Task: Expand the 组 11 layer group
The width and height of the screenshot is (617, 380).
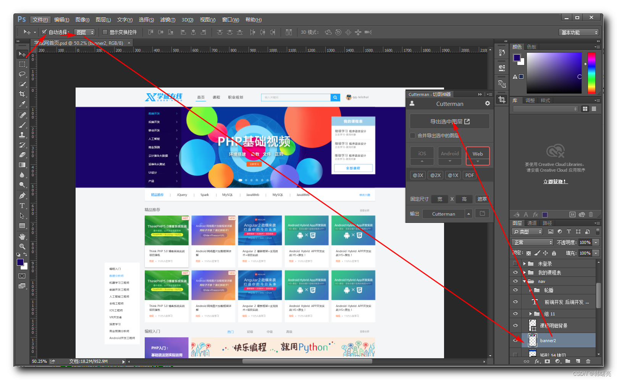Action: 530,313
